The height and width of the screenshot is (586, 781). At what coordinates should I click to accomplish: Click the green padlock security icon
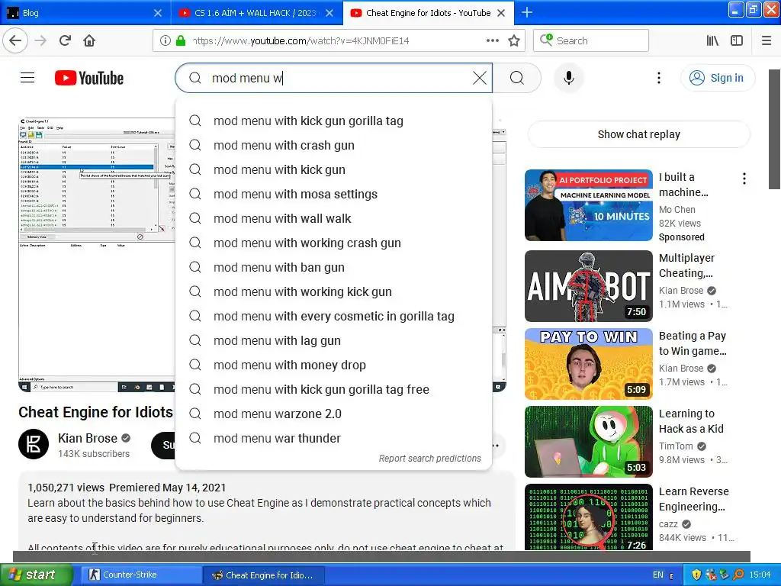(x=181, y=40)
